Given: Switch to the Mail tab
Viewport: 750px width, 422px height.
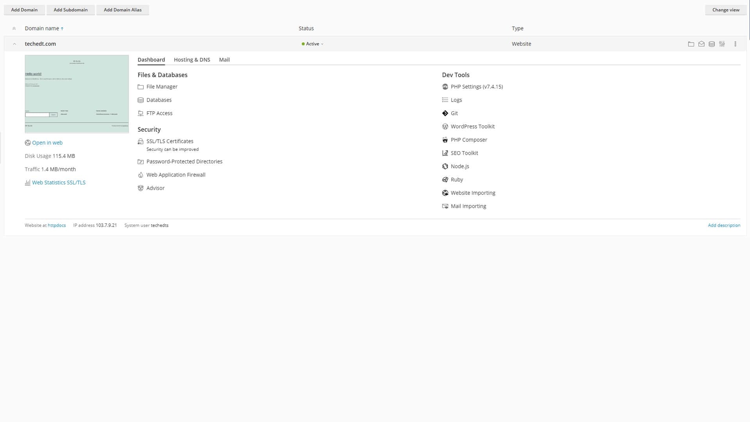Looking at the screenshot, I should (x=224, y=60).
